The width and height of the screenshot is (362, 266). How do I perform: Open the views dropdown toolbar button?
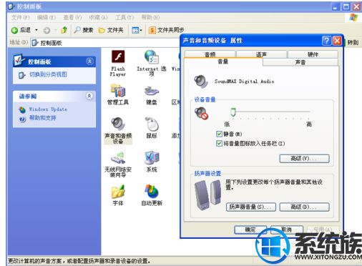(137, 30)
